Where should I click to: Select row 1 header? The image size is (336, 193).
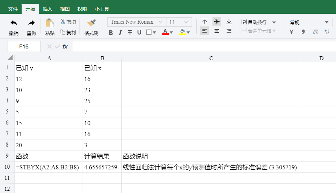coord(7,68)
